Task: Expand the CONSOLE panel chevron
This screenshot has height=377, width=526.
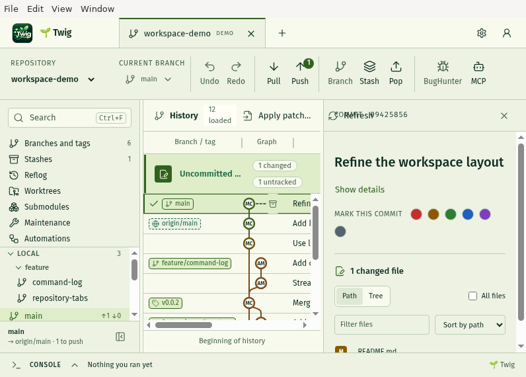Action: (75, 365)
